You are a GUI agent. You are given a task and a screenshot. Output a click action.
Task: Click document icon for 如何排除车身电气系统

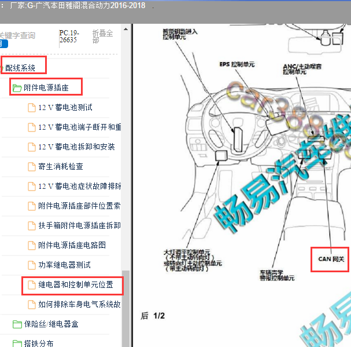(x=32, y=305)
